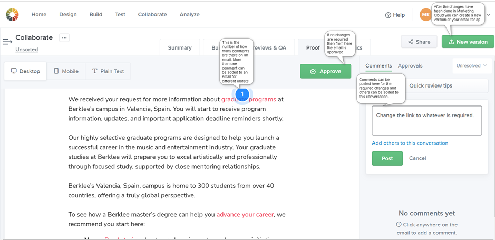Switch to Plain Text preview
The height and width of the screenshot is (240, 495).
(x=108, y=71)
